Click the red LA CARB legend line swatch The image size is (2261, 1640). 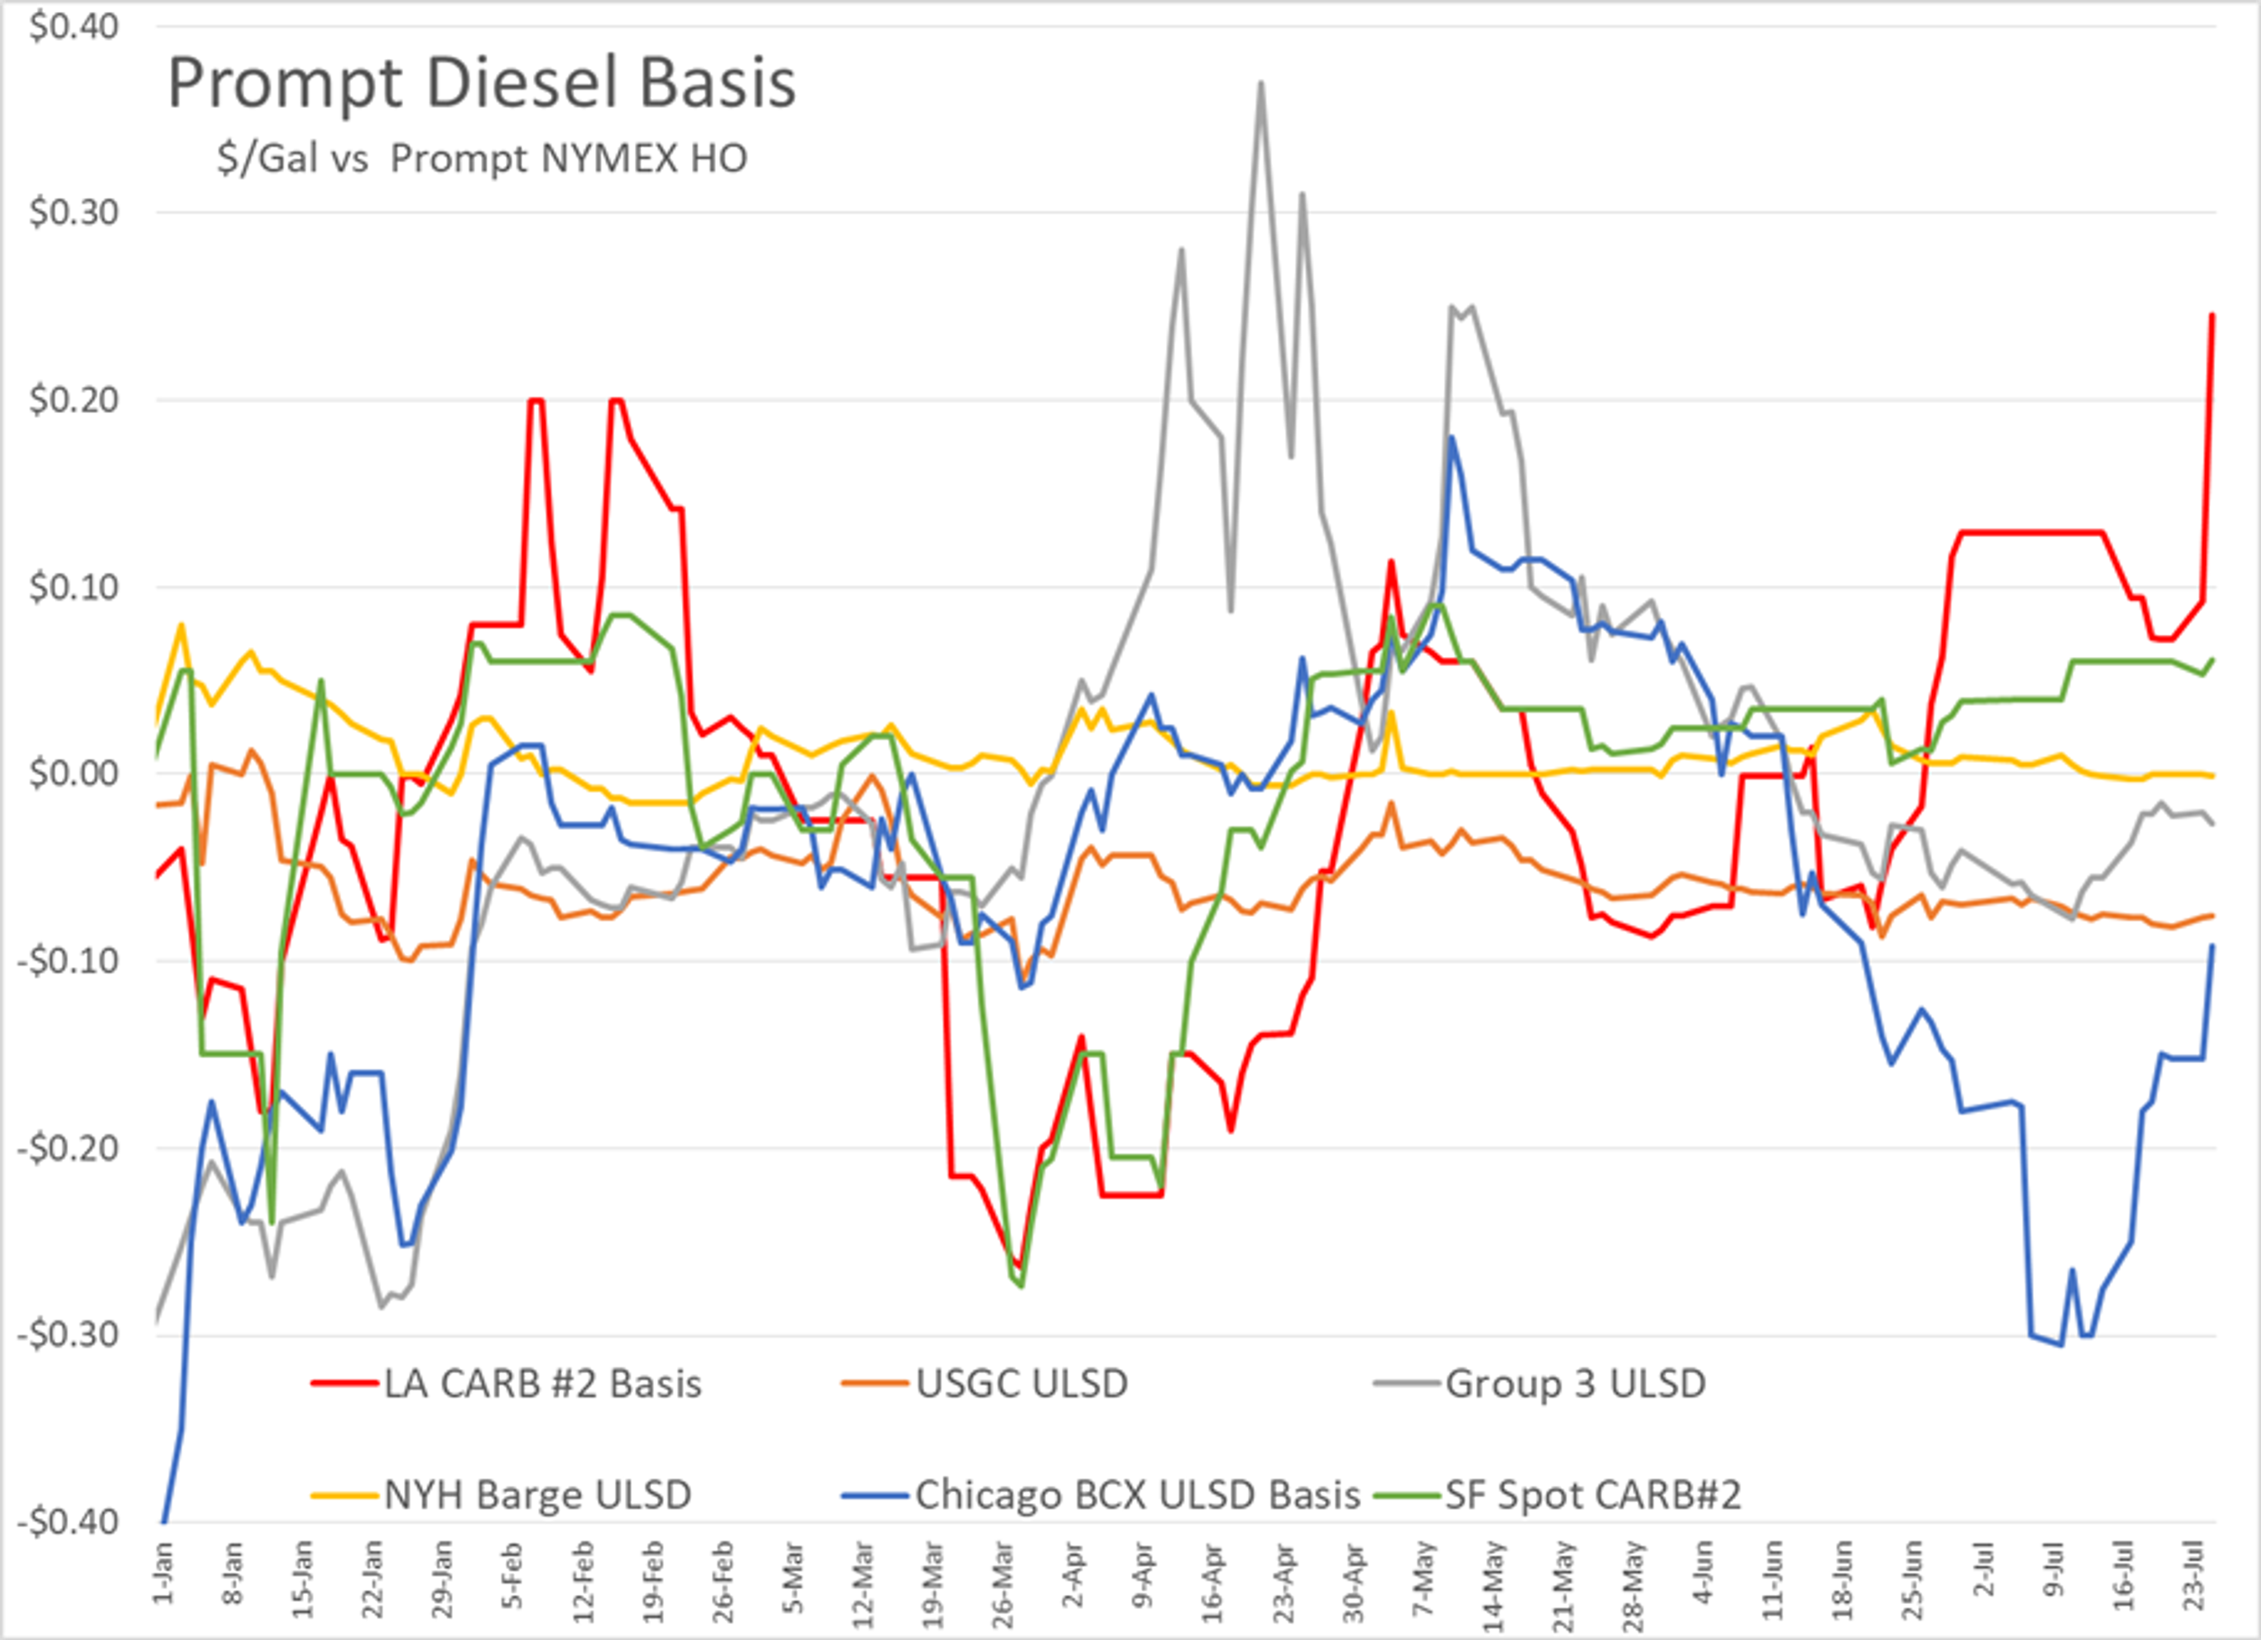pyautogui.click(x=345, y=1384)
